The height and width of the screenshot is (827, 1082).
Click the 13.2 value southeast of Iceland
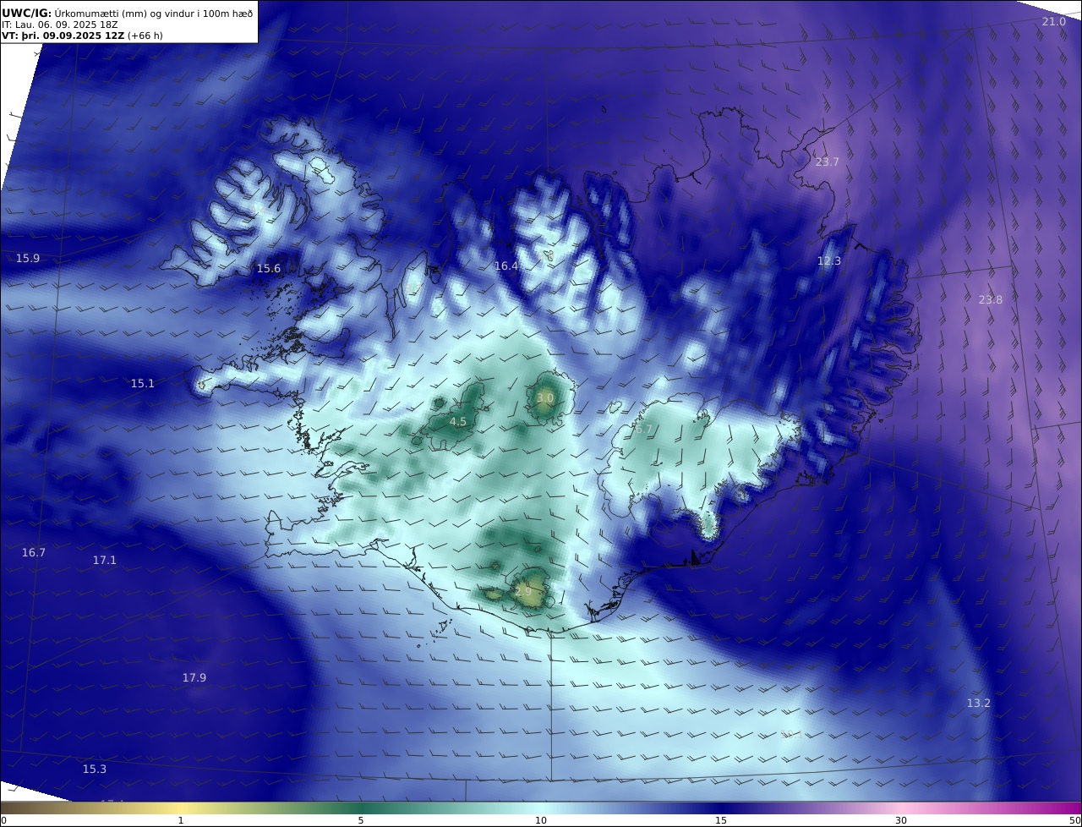point(979,703)
